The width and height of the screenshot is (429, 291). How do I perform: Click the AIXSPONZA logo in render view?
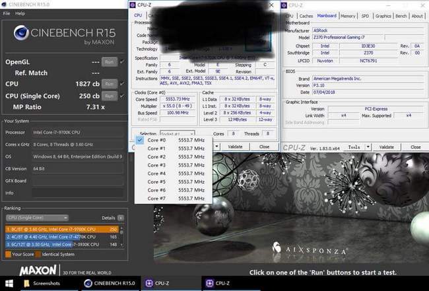310,249
